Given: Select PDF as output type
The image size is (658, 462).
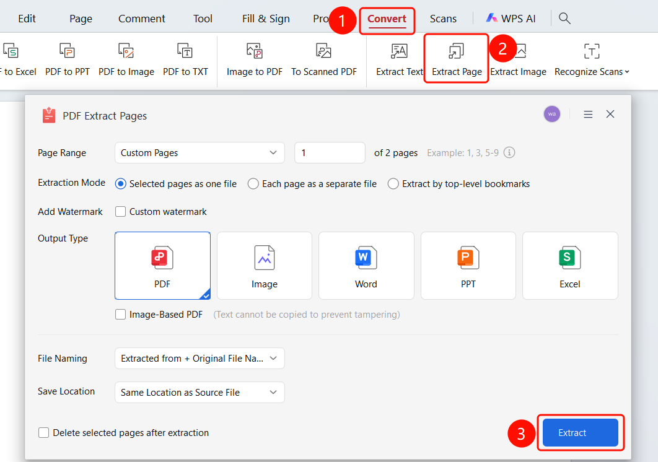Looking at the screenshot, I should coord(162,266).
